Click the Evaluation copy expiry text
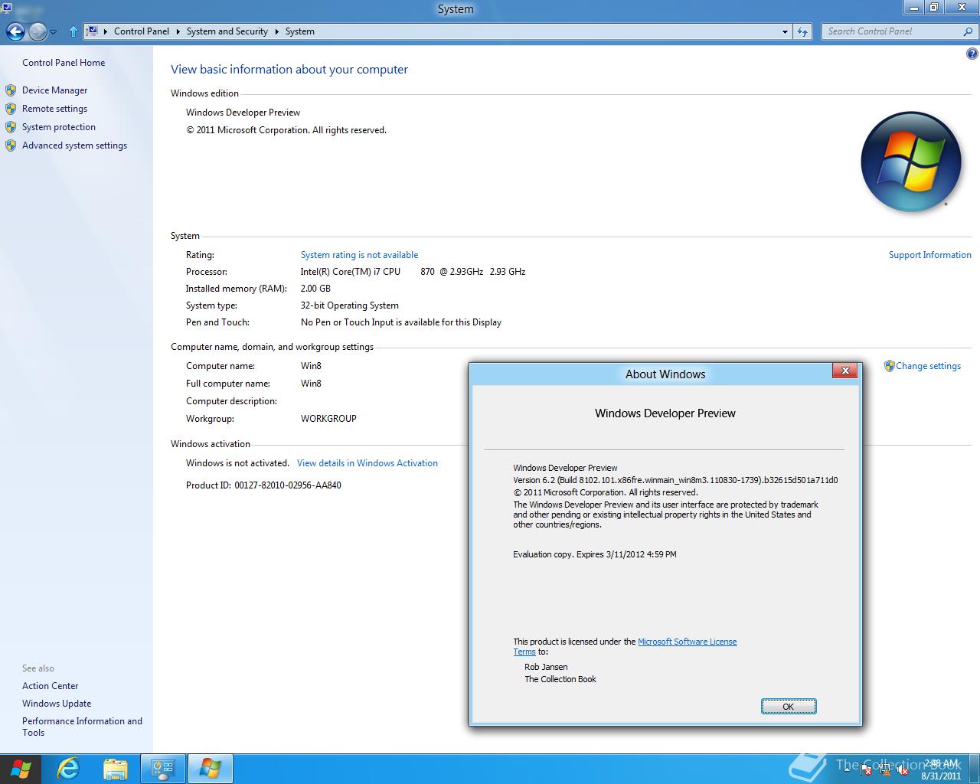980x784 pixels. 595,554
